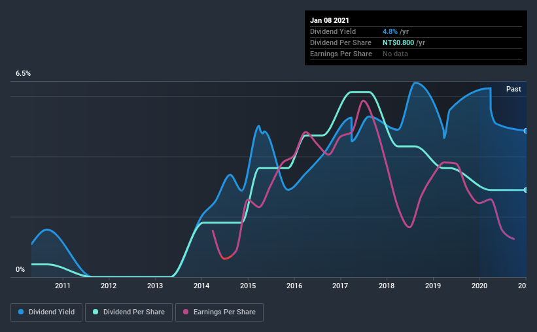Click the 2018 x-axis label
Screen dimensions: 537x332
tap(387, 286)
